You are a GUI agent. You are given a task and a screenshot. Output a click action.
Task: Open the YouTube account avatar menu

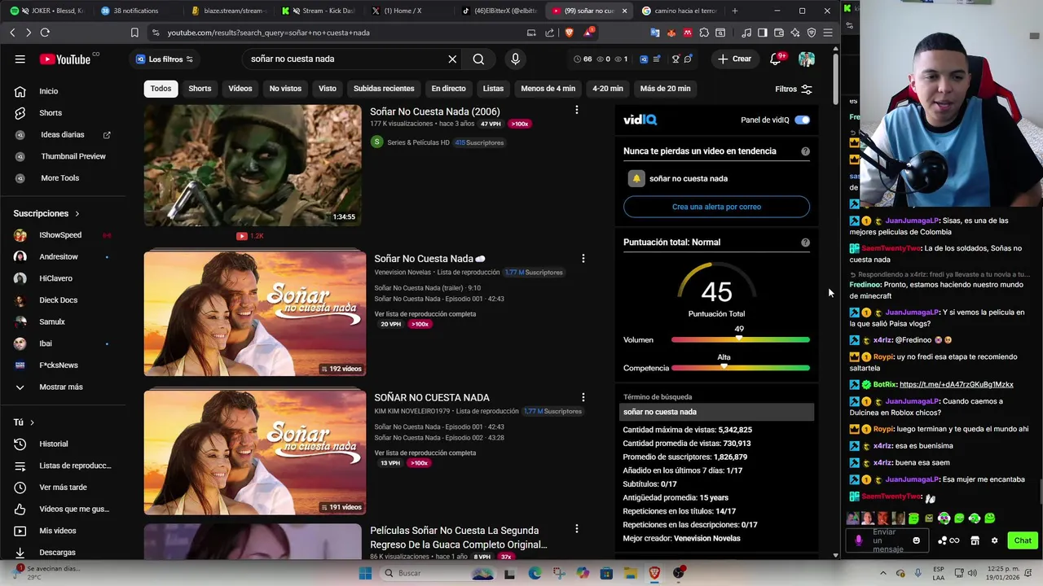tap(807, 59)
